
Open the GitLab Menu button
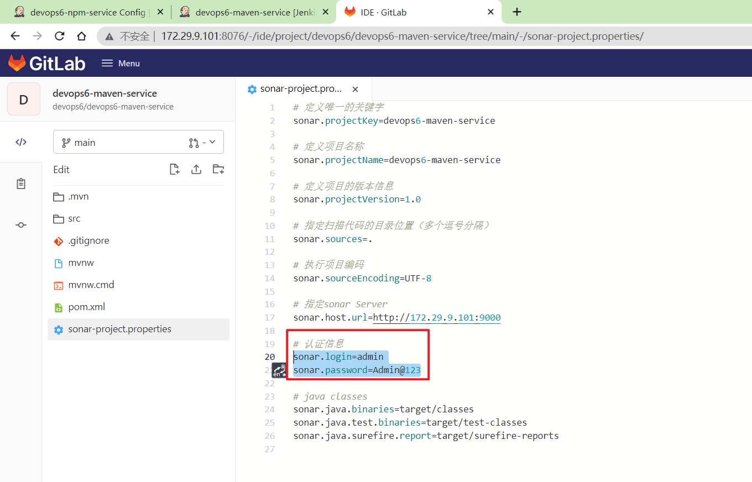121,63
